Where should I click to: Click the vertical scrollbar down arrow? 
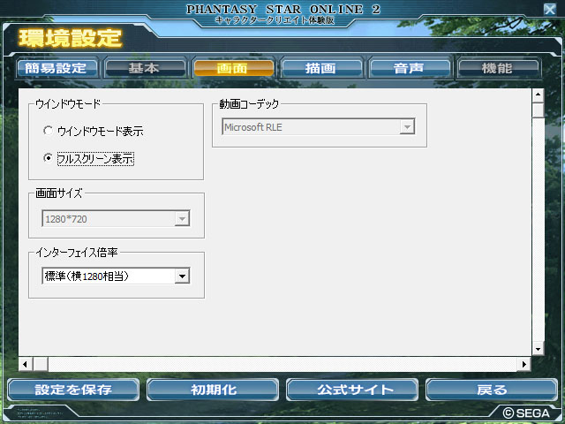click(x=538, y=349)
